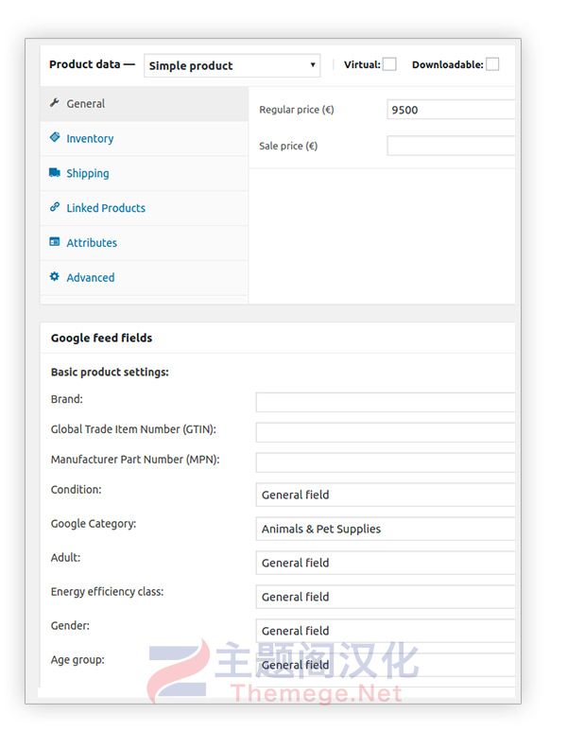This screenshot has width=567, height=731.
Task: Switch to the General tab
Action: point(144,103)
